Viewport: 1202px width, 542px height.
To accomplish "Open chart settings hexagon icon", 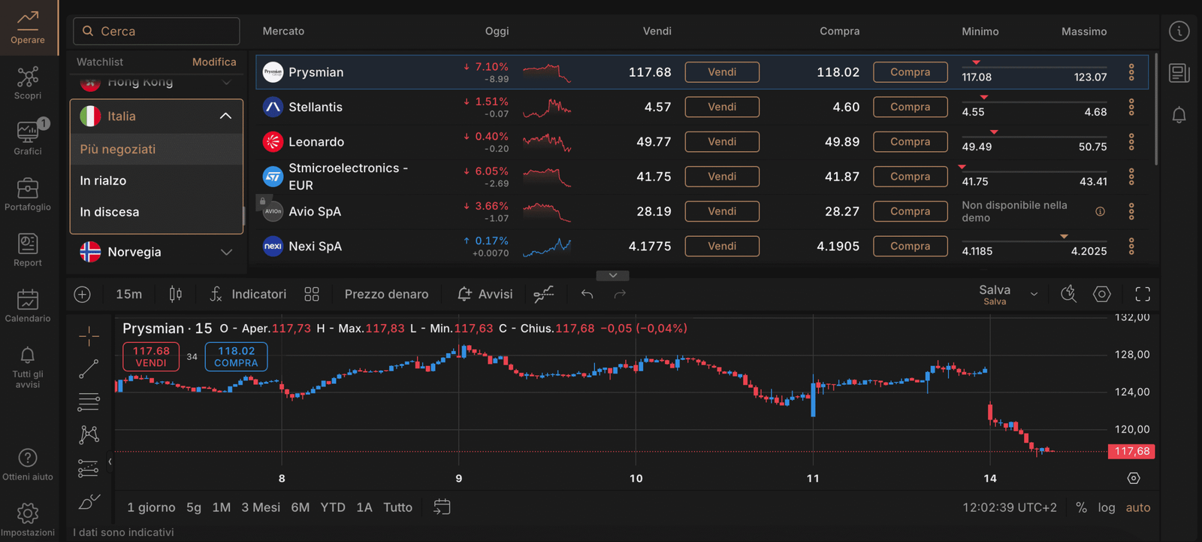I will coord(1101,295).
